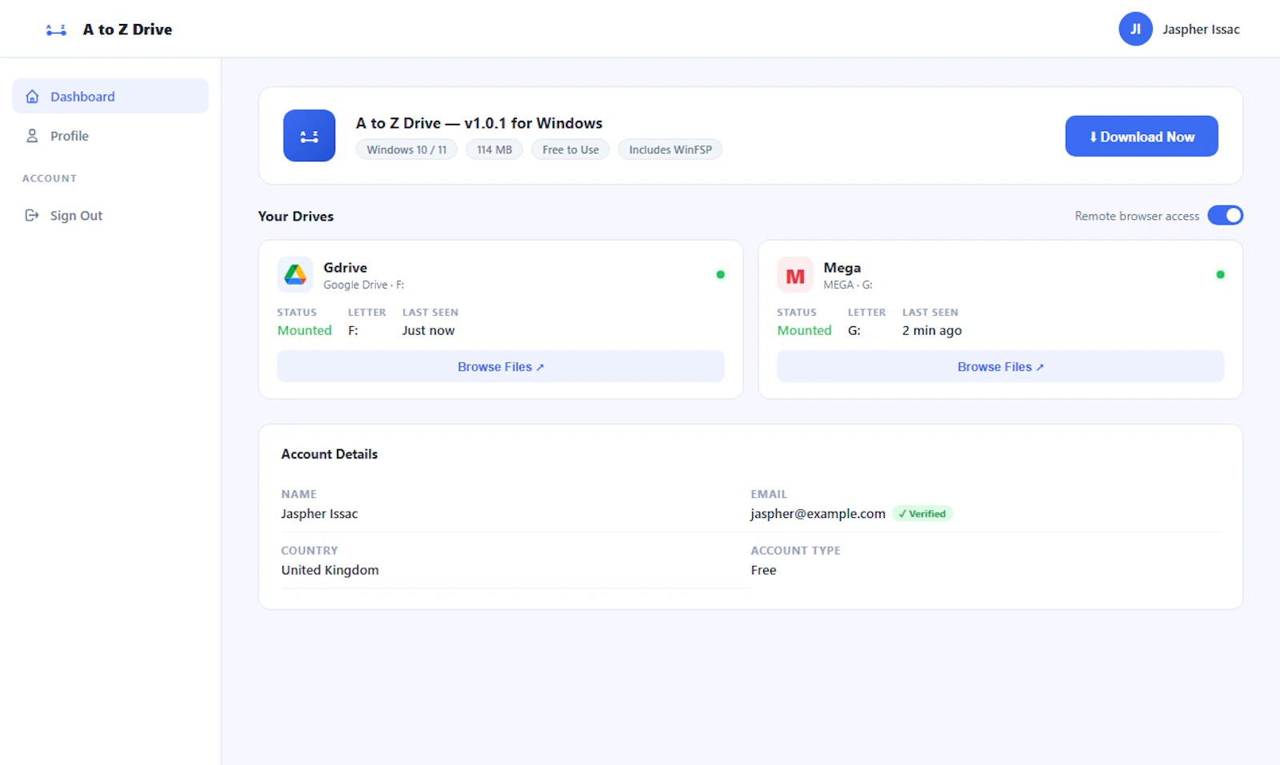Image resolution: width=1280 pixels, height=765 pixels.
Task: Browse Files on the Gdrive drive
Action: pyautogui.click(x=501, y=366)
